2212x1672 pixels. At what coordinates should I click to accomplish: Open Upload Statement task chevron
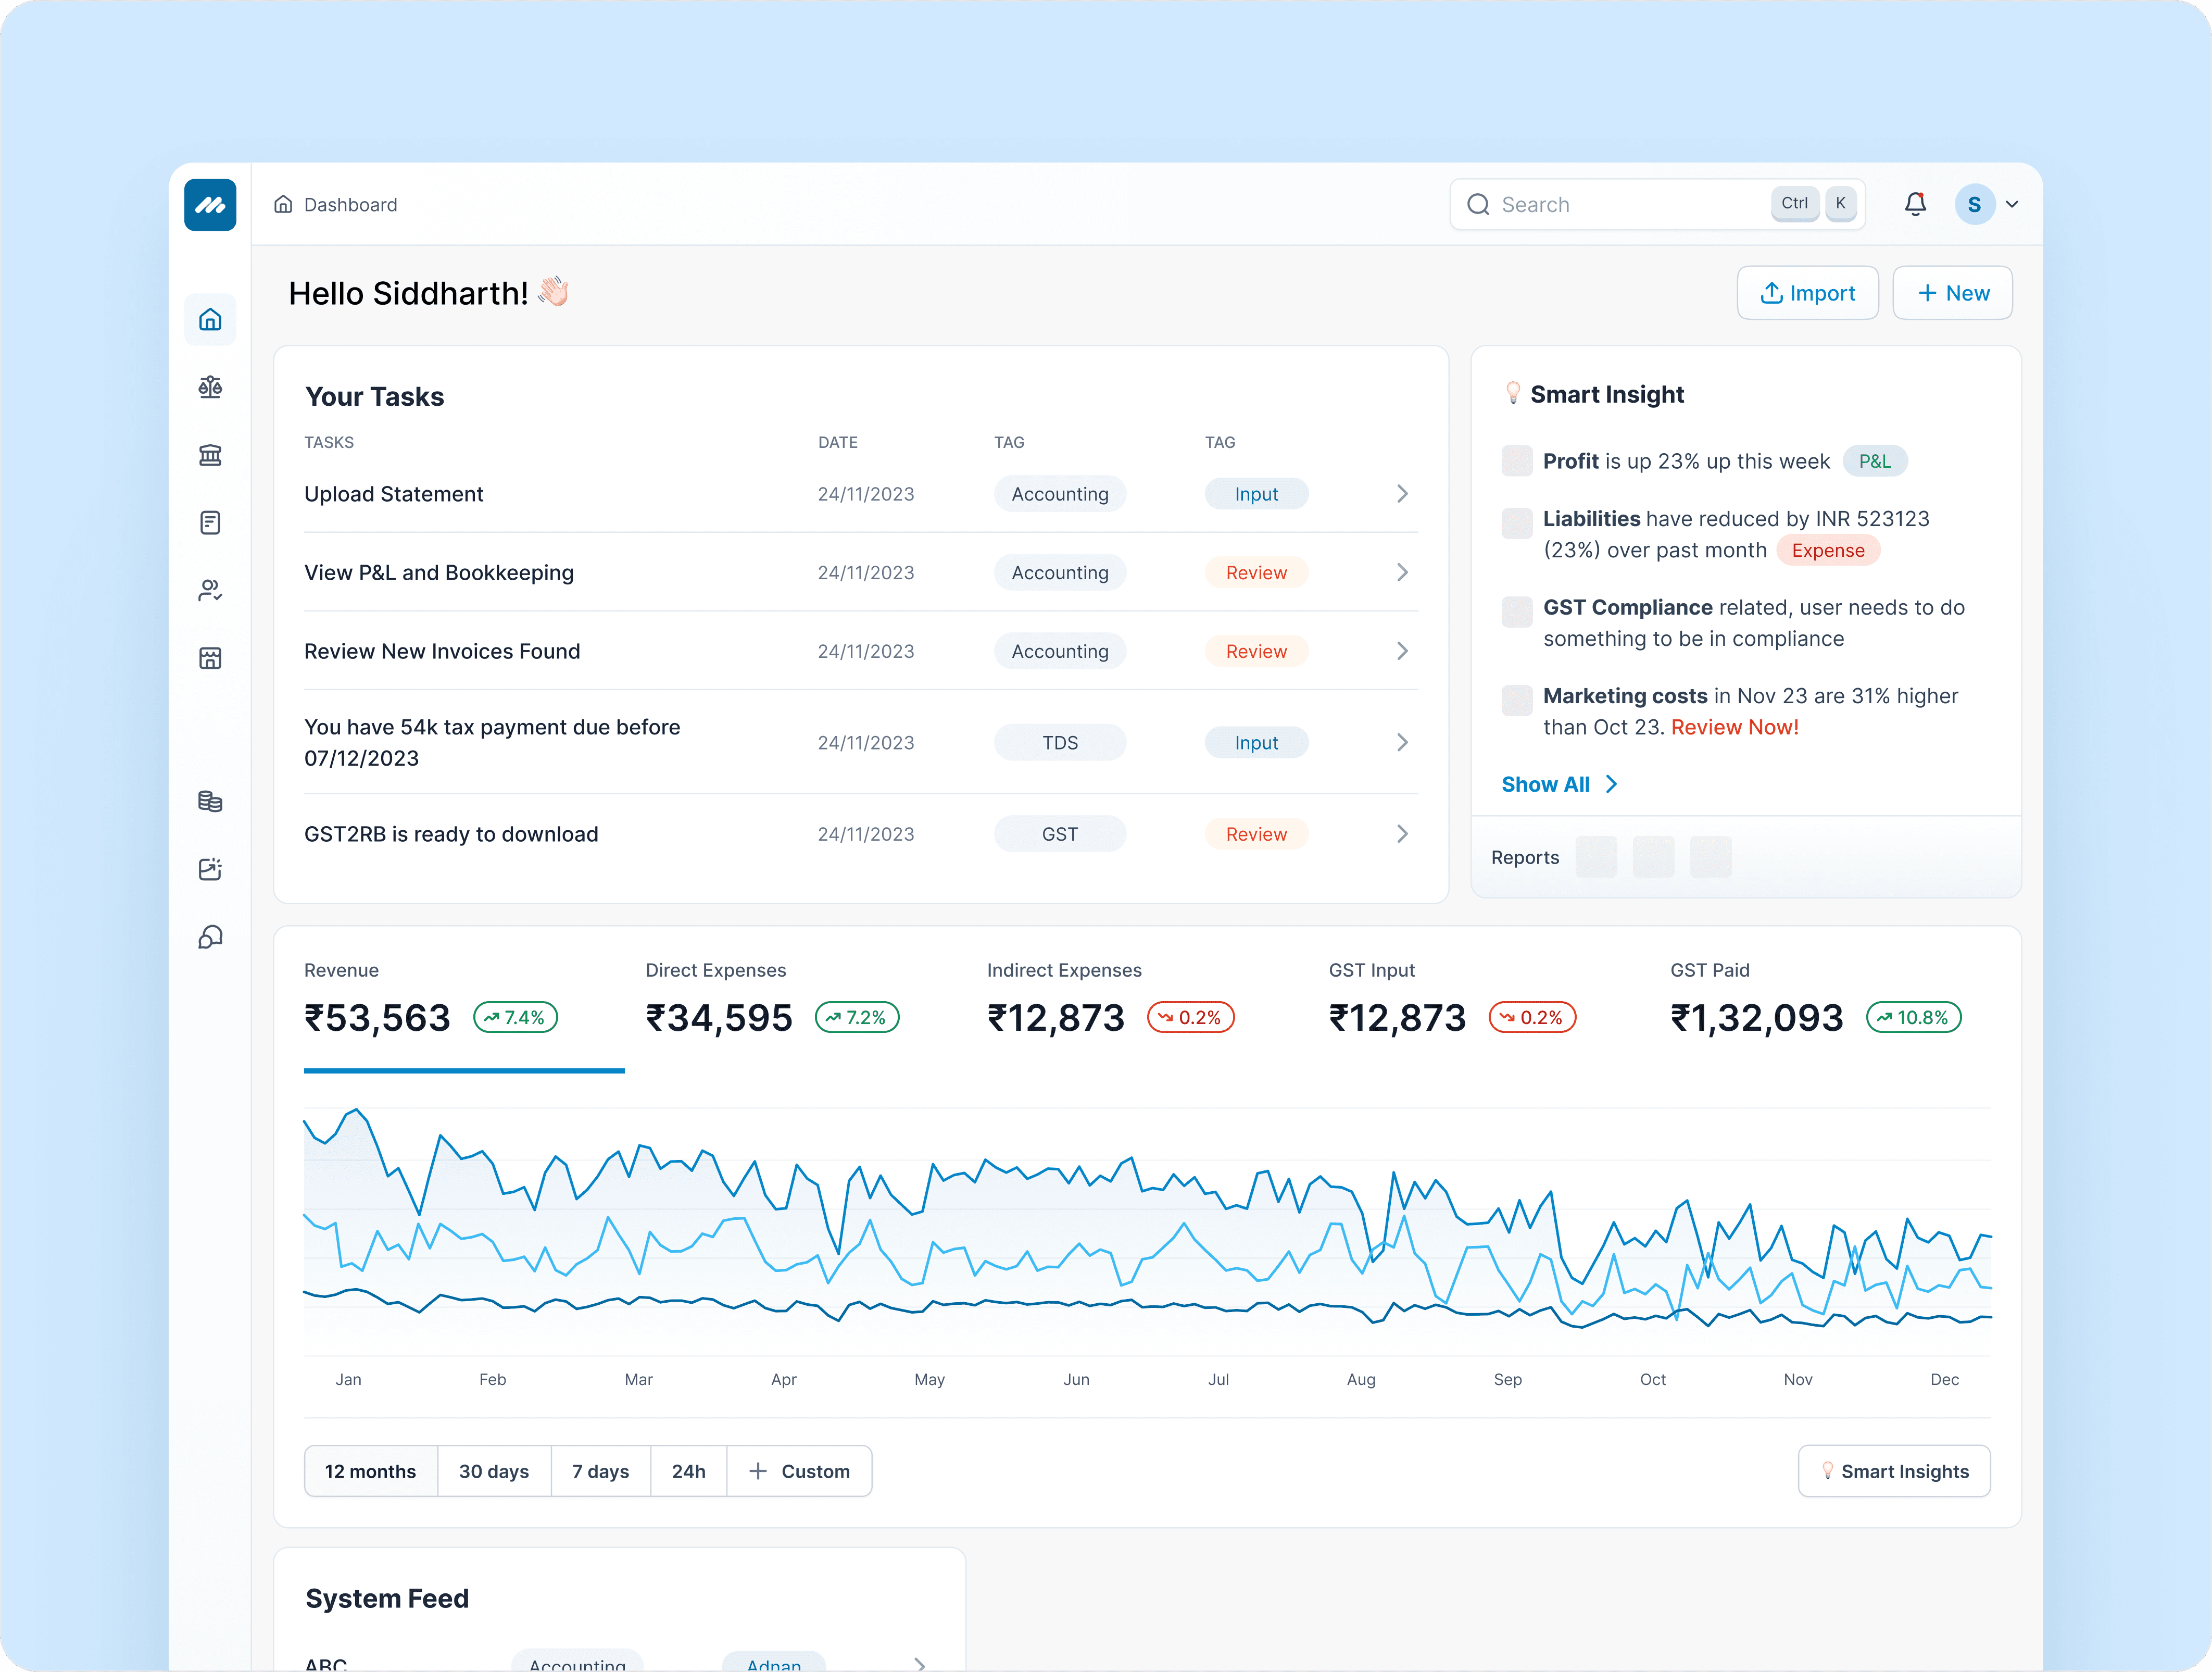click(1402, 494)
